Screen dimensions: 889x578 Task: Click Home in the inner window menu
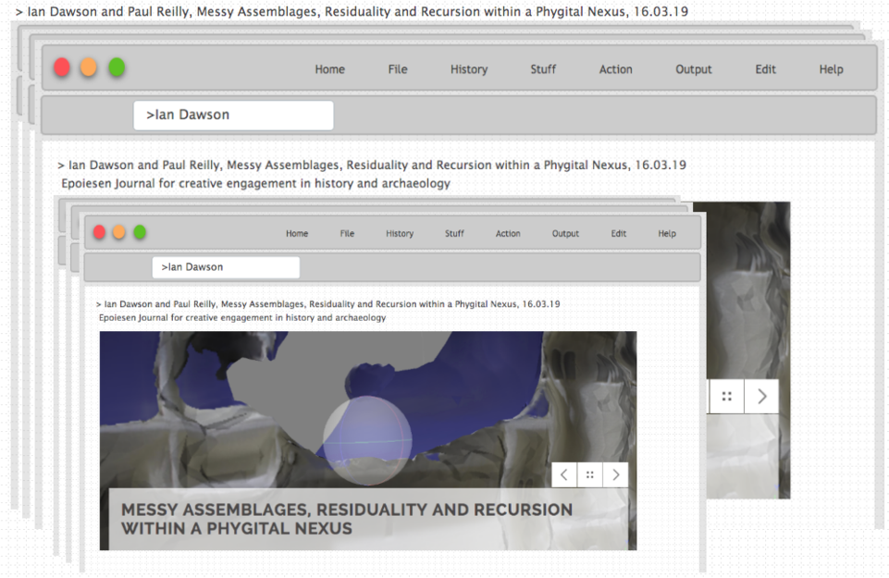297,233
